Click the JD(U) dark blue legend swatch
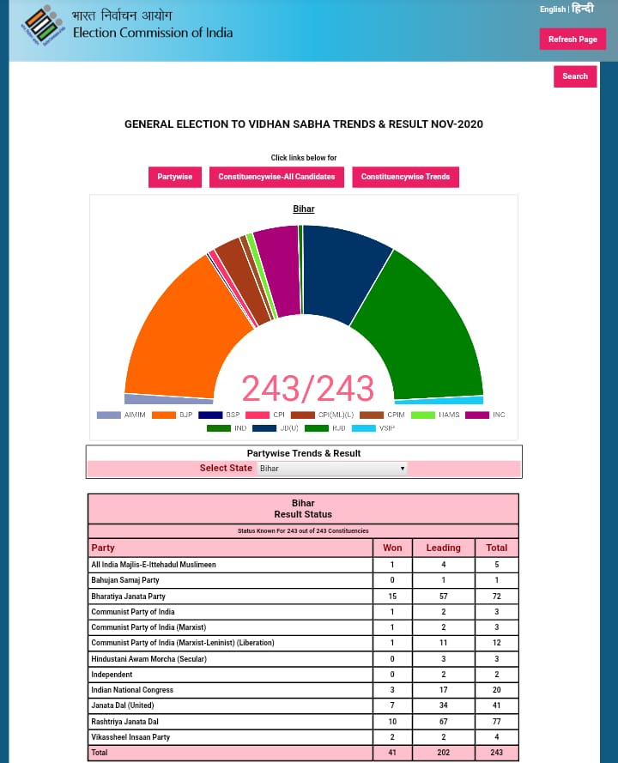618x763 pixels. pyautogui.click(x=264, y=428)
